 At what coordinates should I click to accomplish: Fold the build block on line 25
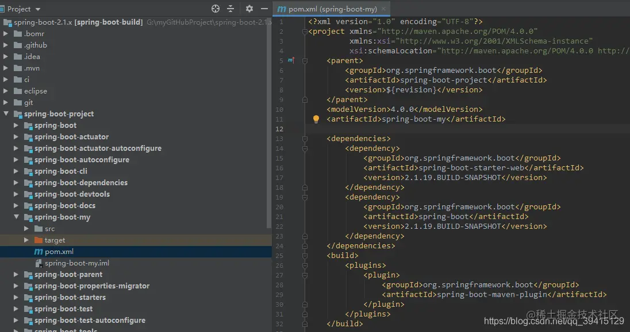tap(305, 256)
